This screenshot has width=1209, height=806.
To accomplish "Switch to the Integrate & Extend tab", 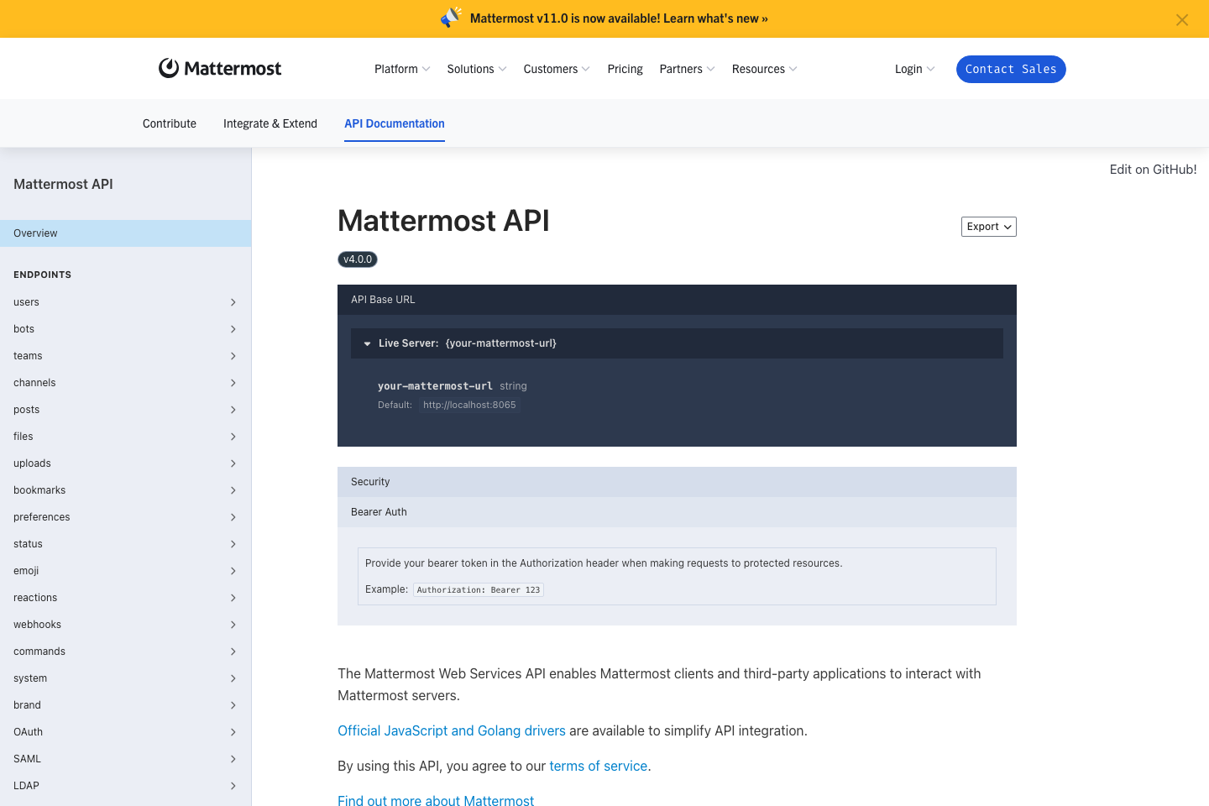I will pos(270,123).
